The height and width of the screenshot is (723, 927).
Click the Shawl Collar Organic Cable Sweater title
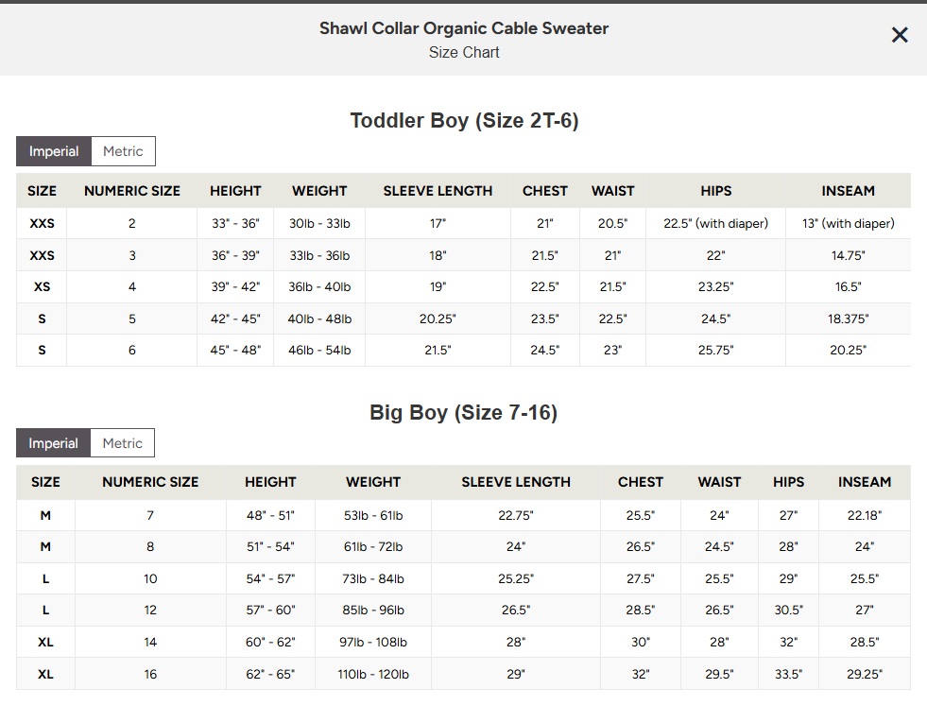[464, 28]
